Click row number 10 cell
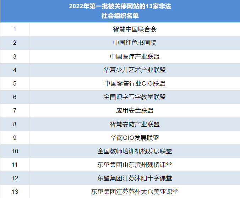 pos(15,151)
